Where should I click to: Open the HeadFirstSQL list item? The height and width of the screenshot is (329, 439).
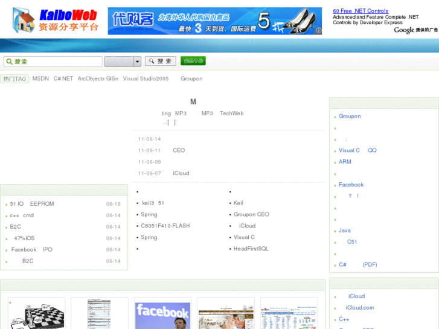coord(251,249)
